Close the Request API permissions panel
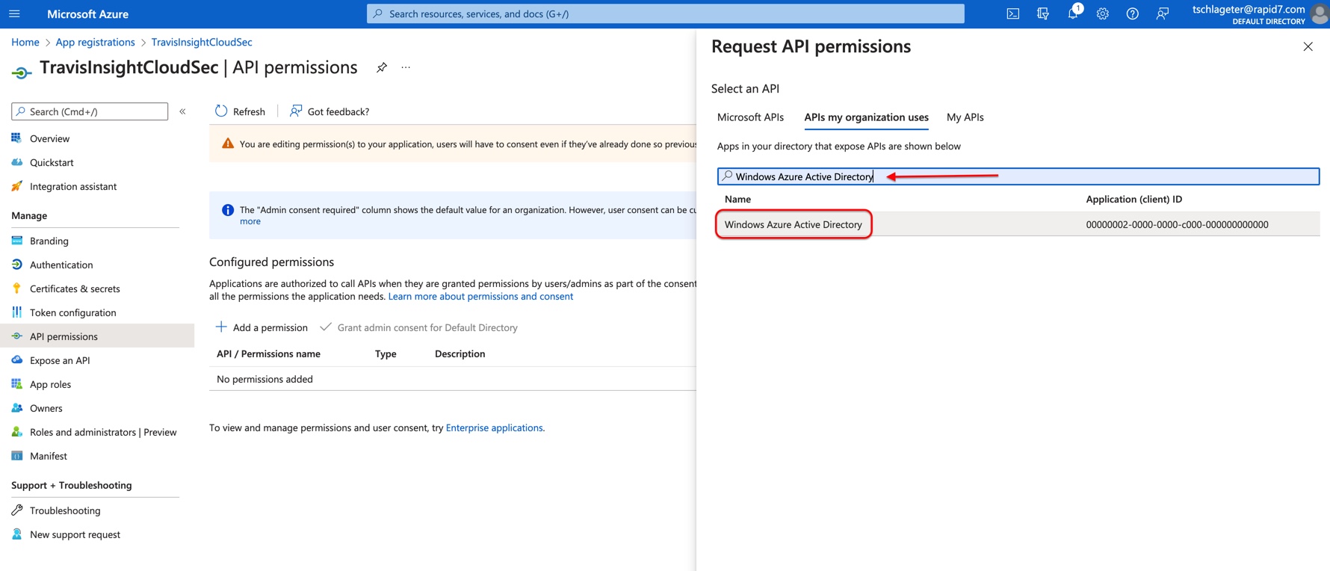The image size is (1330, 571). tap(1308, 46)
